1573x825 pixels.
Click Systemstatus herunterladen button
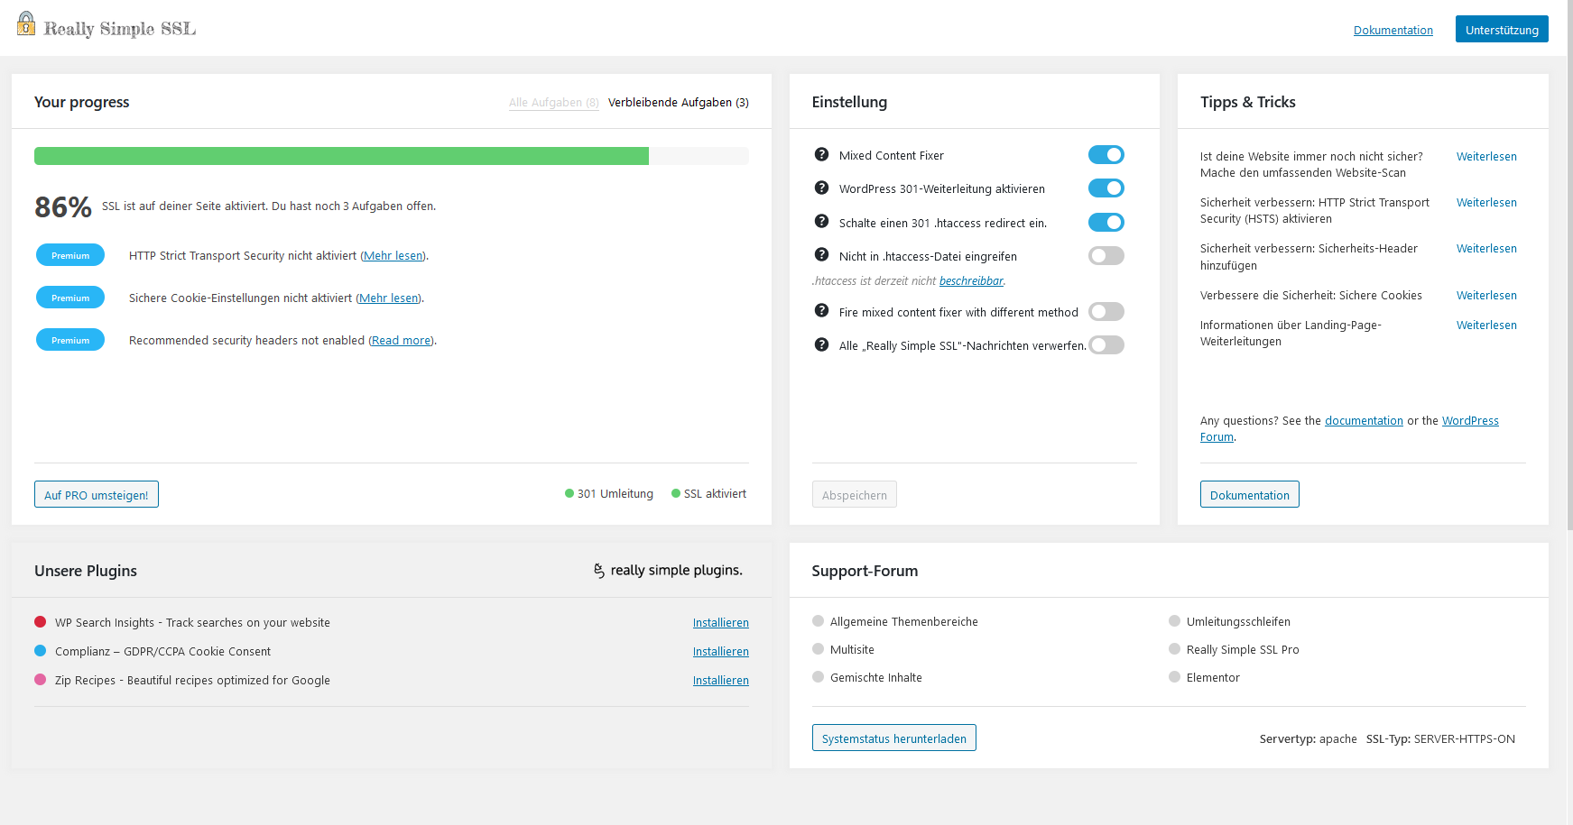click(894, 738)
